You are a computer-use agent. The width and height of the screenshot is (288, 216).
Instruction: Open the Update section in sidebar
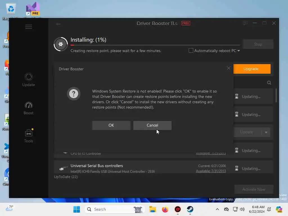coord(28,80)
